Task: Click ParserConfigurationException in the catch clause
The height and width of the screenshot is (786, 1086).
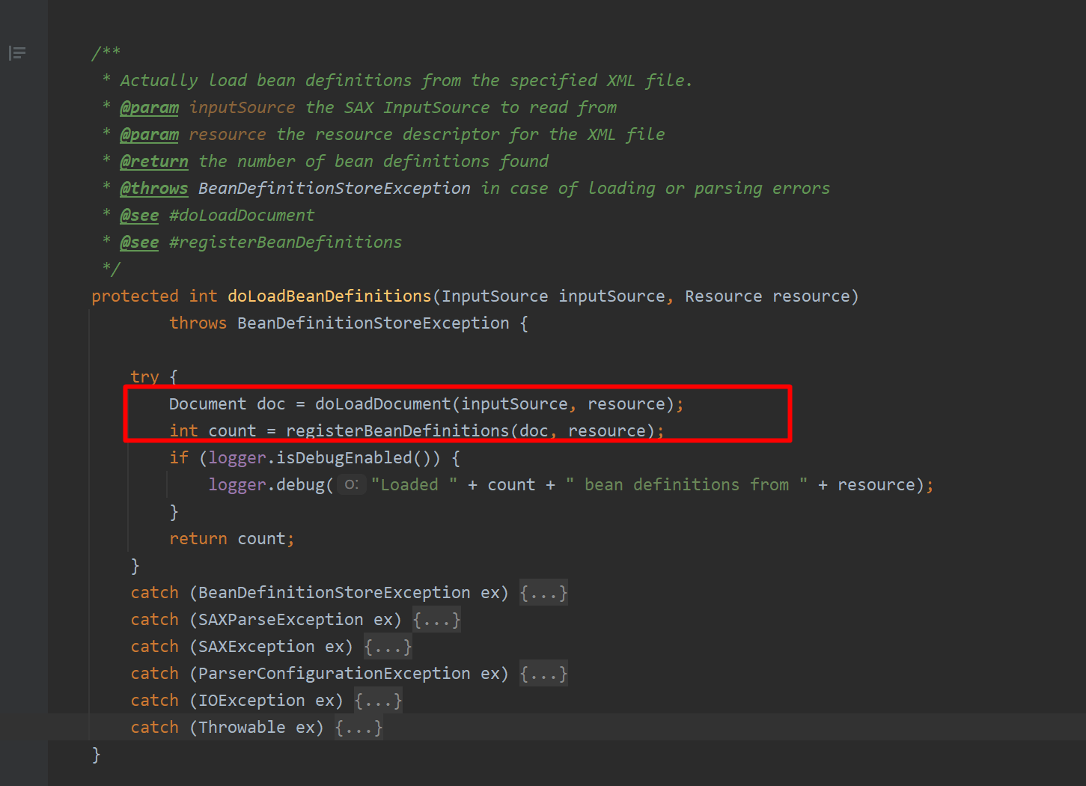Action: (x=335, y=674)
